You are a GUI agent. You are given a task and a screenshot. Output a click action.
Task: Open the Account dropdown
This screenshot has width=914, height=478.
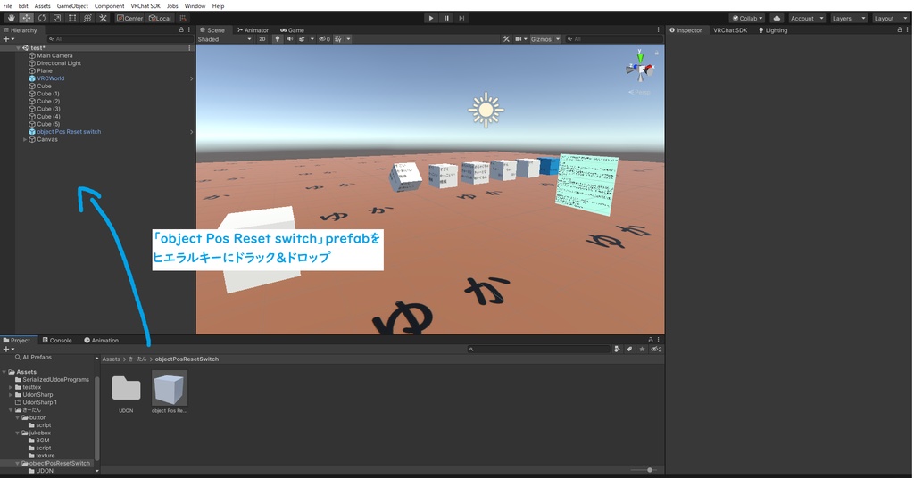click(x=807, y=18)
